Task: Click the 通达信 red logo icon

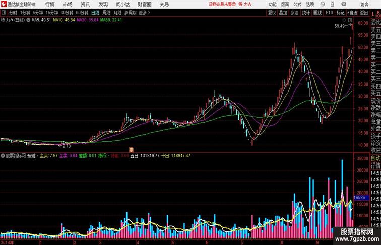Action: pyautogui.click(x=4, y=4)
